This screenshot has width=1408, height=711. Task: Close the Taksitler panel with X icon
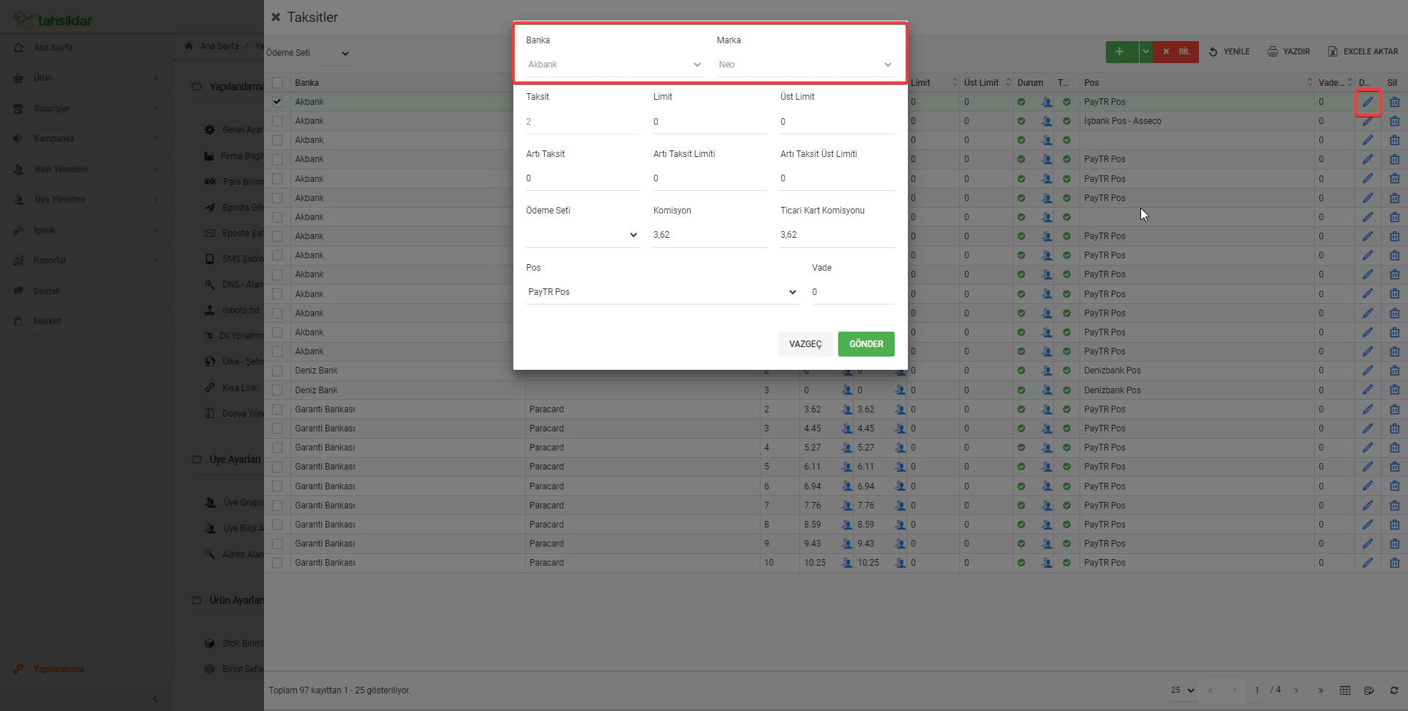pos(276,17)
